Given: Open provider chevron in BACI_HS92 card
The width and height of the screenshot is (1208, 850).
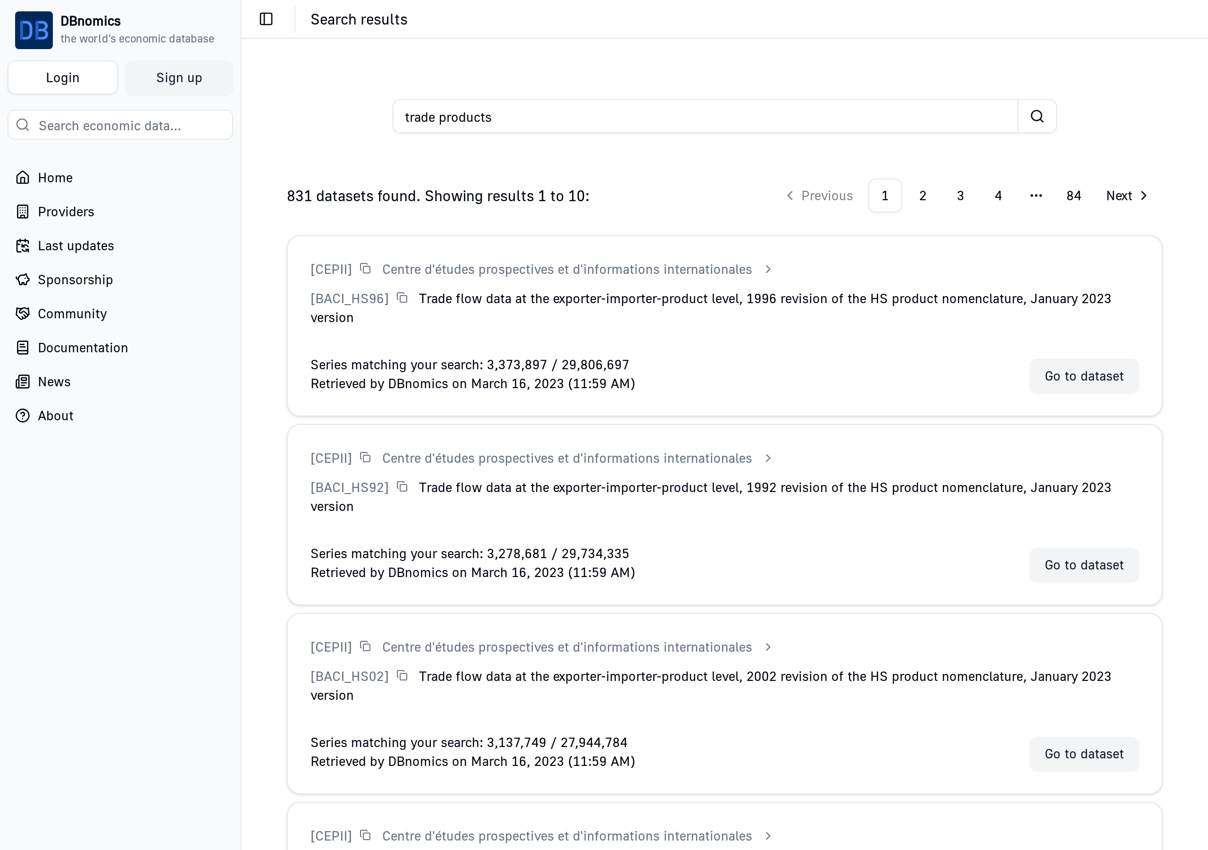Looking at the screenshot, I should (768, 458).
